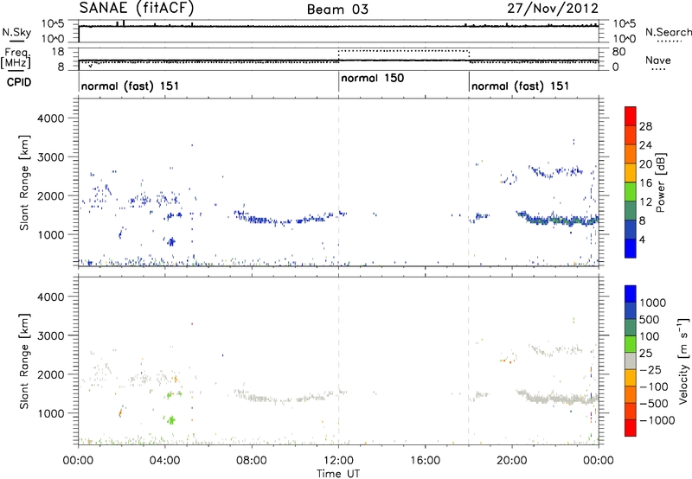Click the -500 label on the velocity colorbar
Image resolution: width=692 pixels, height=479 pixels.
click(653, 404)
